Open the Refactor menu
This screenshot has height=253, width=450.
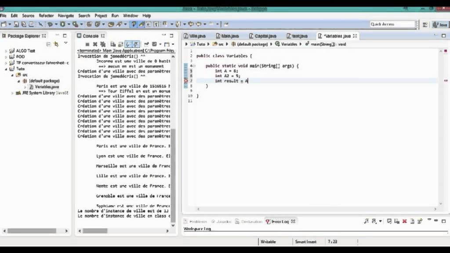click(46, 15)
